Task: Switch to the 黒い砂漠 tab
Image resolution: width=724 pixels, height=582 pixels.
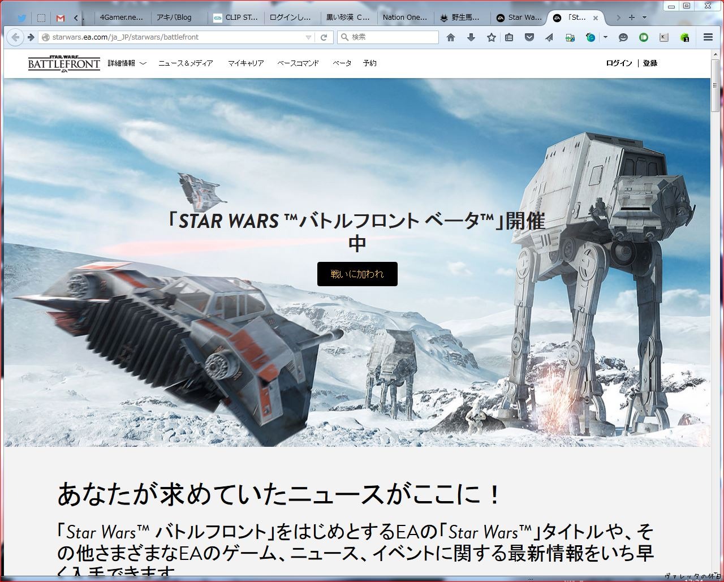Action: point(348,18)
